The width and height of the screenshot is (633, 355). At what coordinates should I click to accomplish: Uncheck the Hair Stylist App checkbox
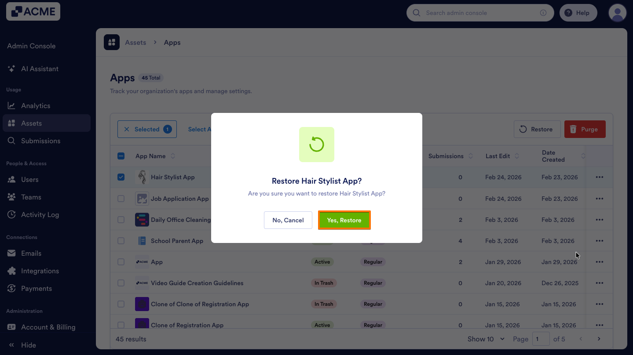(x=121, y=177)
